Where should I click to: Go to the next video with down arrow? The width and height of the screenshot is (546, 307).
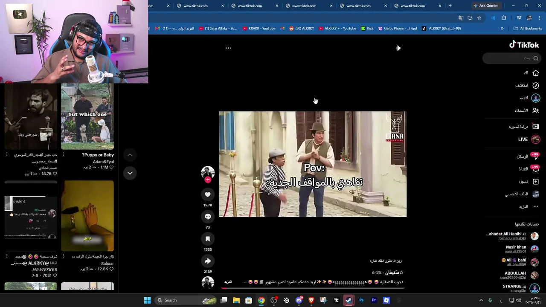130,173
